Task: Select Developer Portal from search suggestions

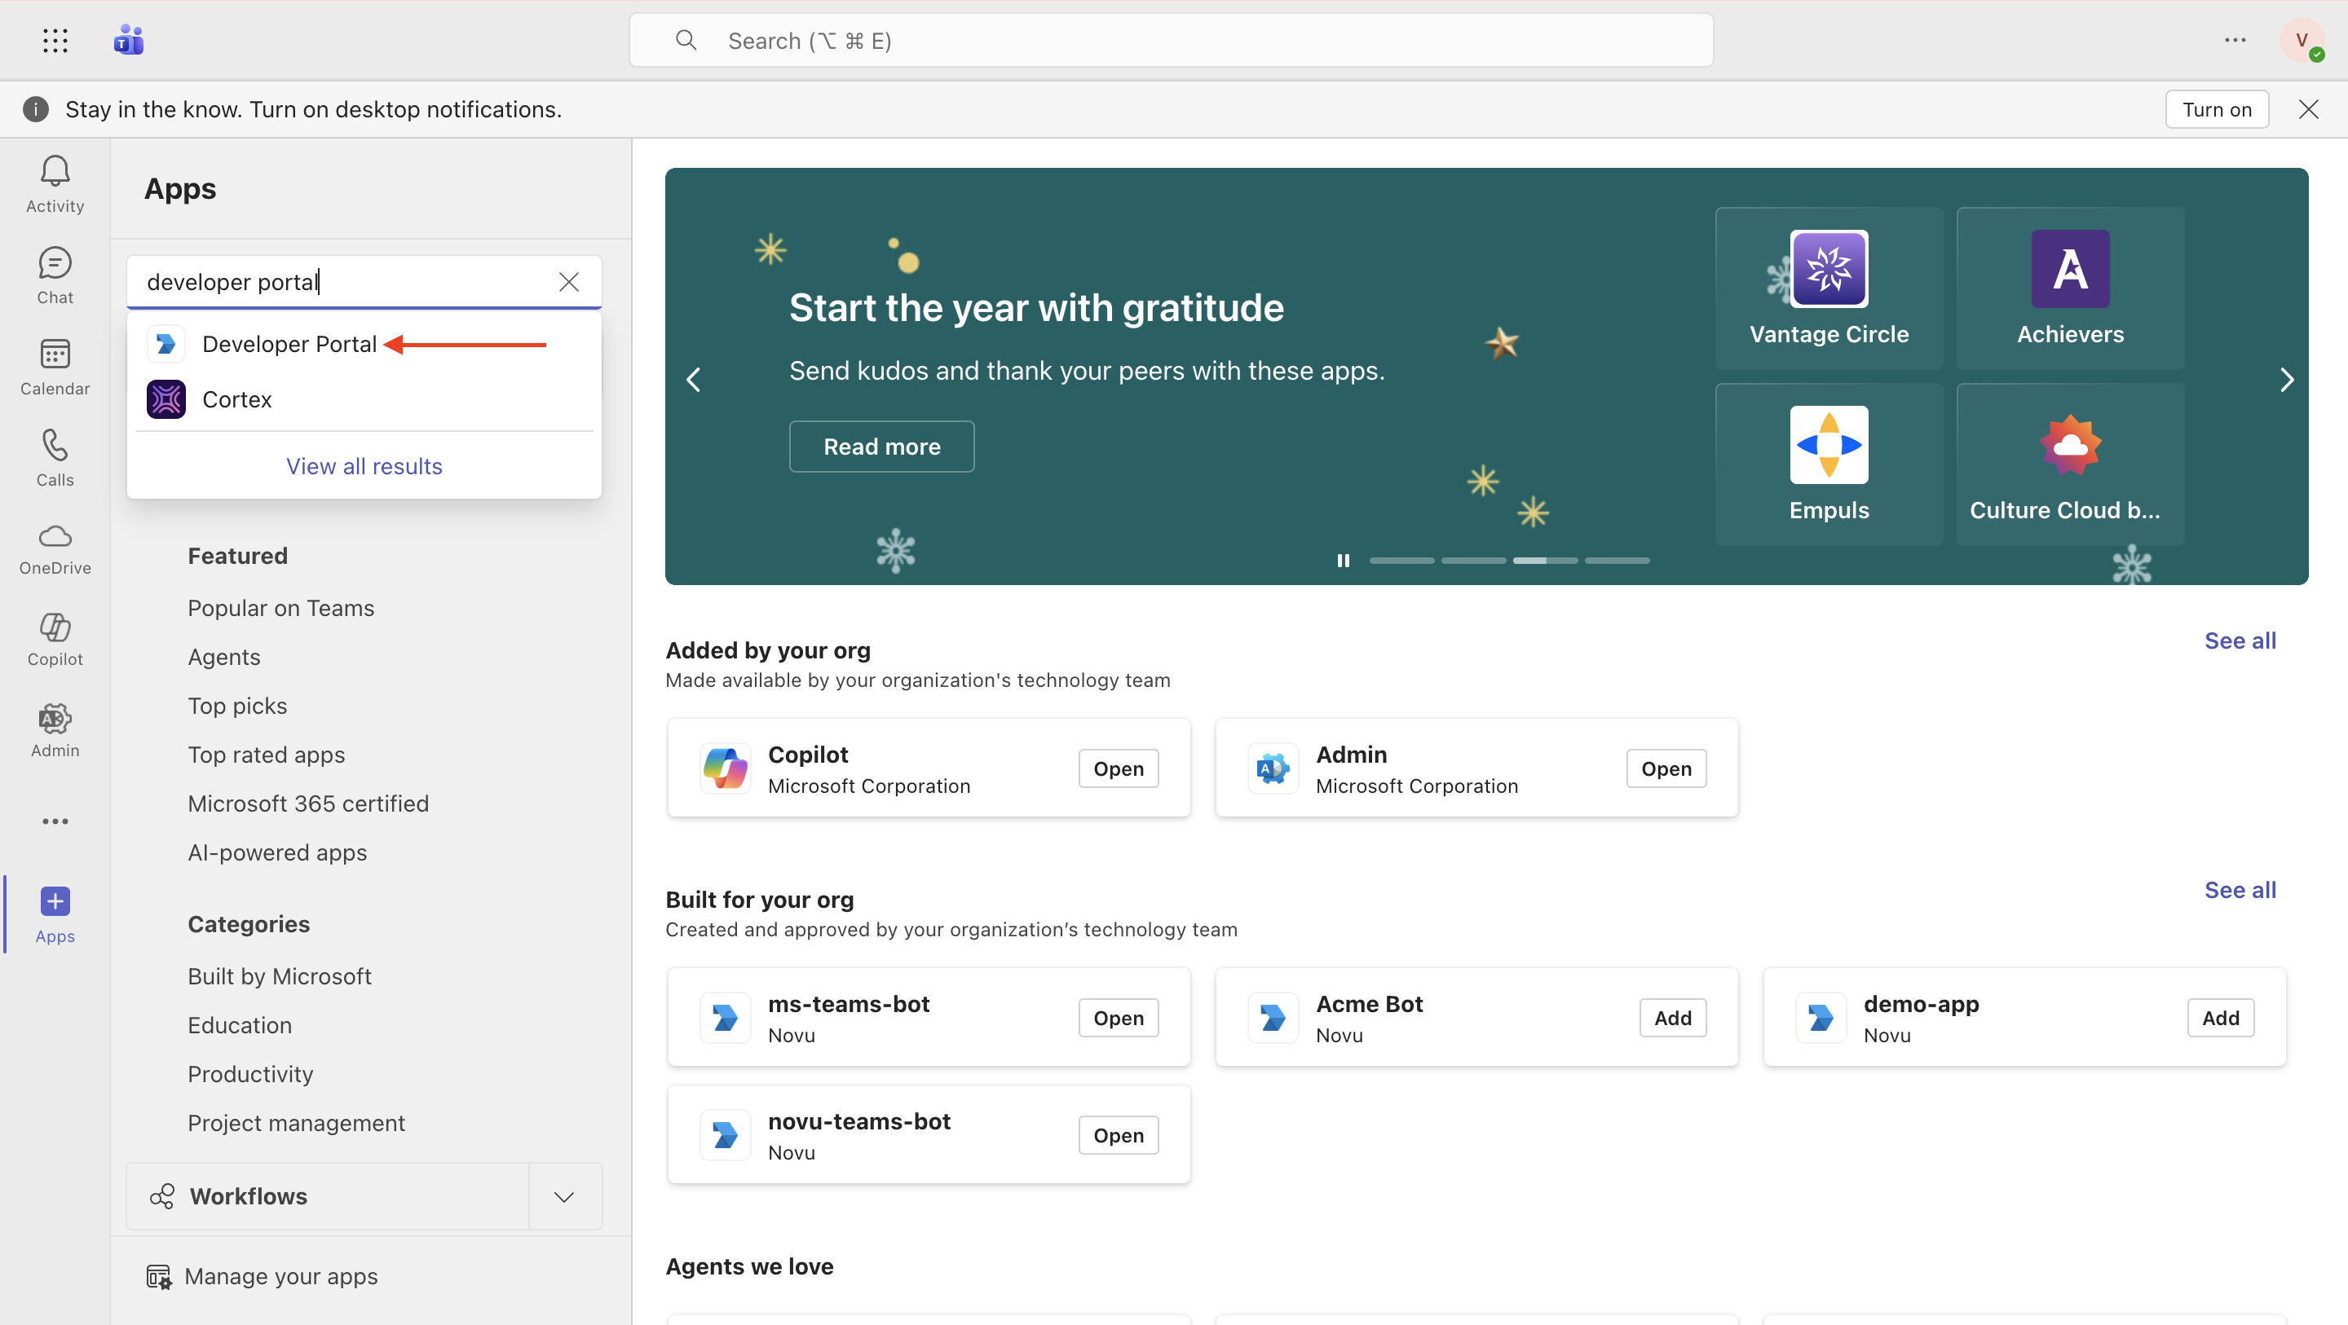Action: coord(289,344)
